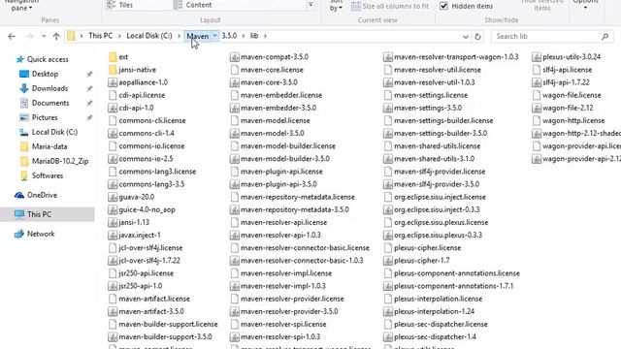Select plexus-utils-3.0.24 jar icon
This screenshot has width=621, height=349.
[537, 57]
